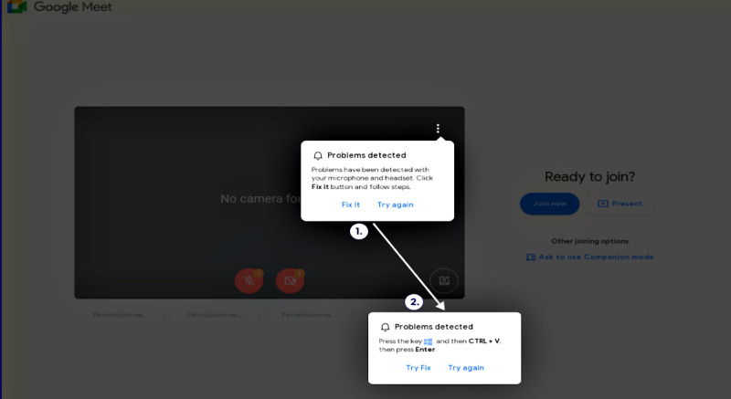Click Fix it in first popup
This screenshot has height=399, width=731.
click(351, 205)
